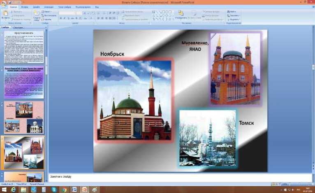Open Internet Explorer from the taskbar
315x193 pixels.
(x=13, y=189)
